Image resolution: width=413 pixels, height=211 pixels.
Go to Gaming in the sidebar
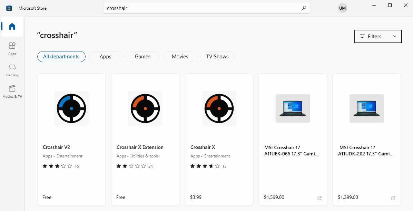(12, 69)
